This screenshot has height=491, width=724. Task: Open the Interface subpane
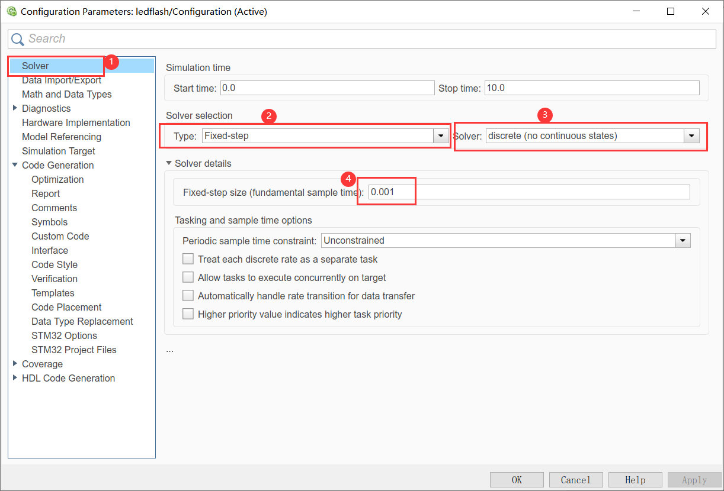[x=50, y=250]
